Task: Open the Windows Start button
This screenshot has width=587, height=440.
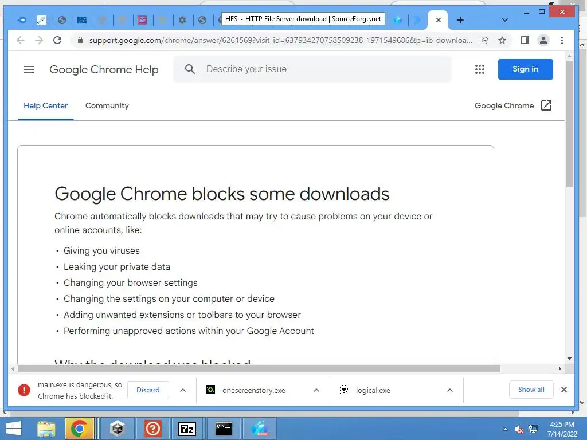Action: click(14, 429)
